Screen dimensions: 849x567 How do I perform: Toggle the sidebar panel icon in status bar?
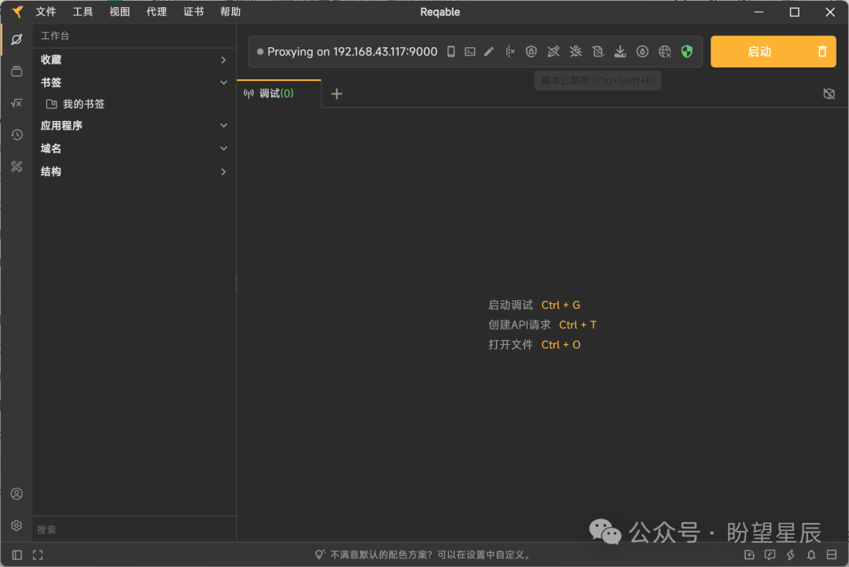coord(17,555)
